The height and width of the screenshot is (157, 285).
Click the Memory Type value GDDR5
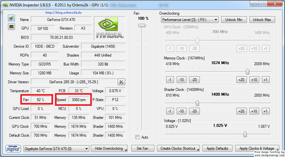[x=45, y=64]
